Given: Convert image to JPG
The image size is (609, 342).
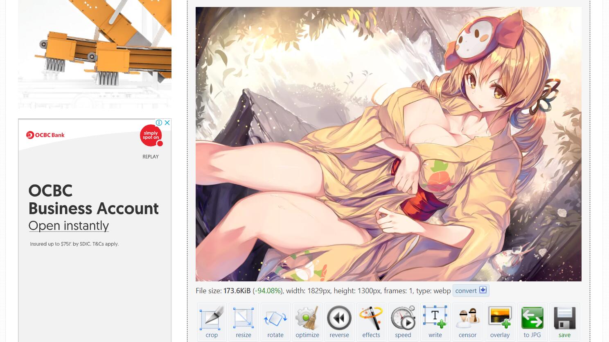Looking at the screenshot, I should coord(532,322).
